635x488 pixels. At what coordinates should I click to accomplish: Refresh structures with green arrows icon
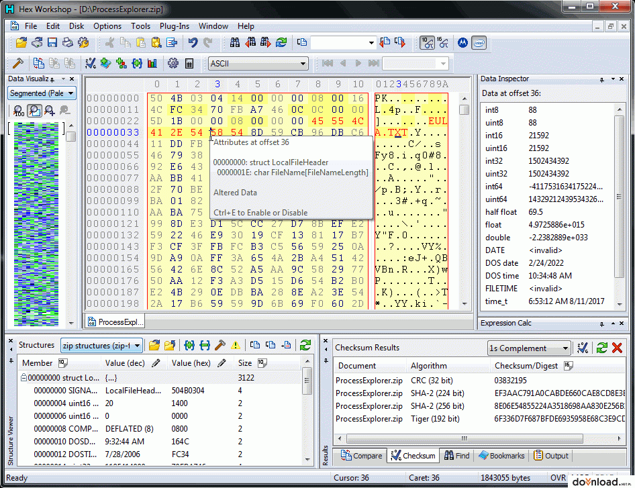click(x=305, y=345)
